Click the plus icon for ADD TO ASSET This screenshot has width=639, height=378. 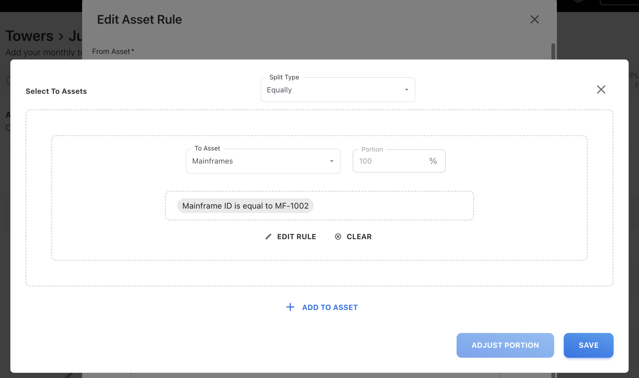point(290,307)
